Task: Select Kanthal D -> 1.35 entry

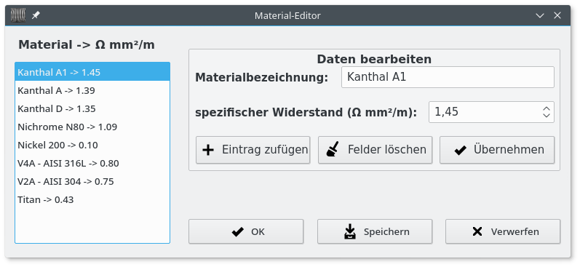Action: tap(92, 108)
